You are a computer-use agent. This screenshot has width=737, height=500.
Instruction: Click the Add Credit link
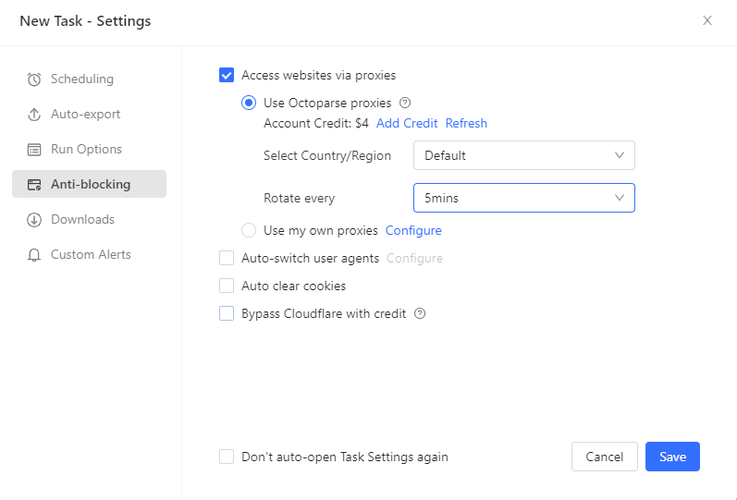pyautogui.click(x=407, y=123)
